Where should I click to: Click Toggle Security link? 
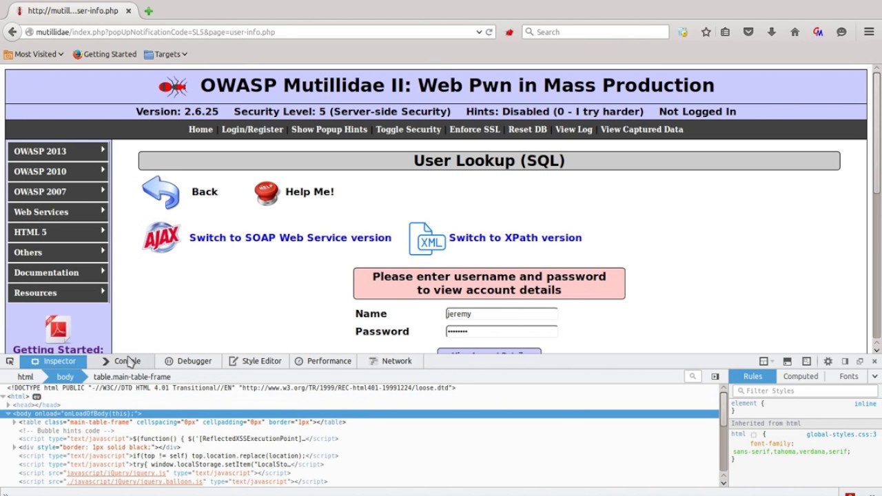408,130
